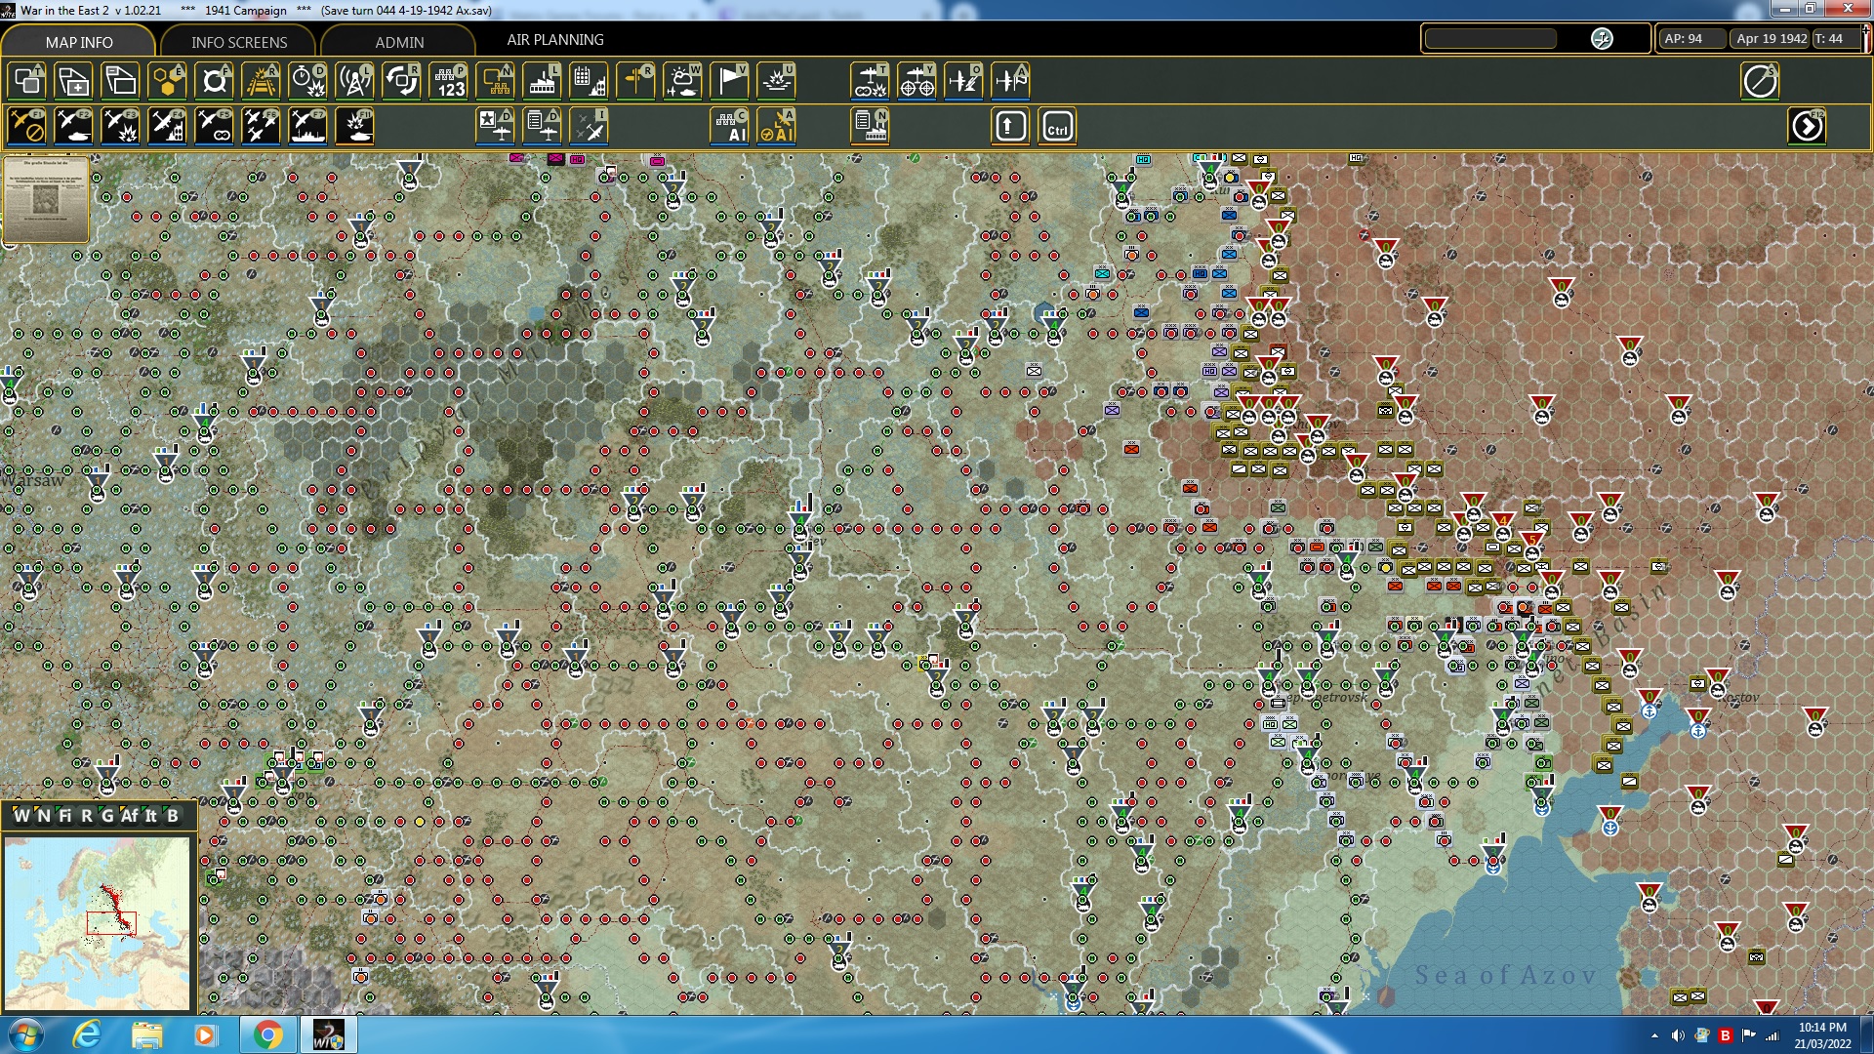Click the calendar and city icon
1874x1054 pixels.
coord(590,81)
